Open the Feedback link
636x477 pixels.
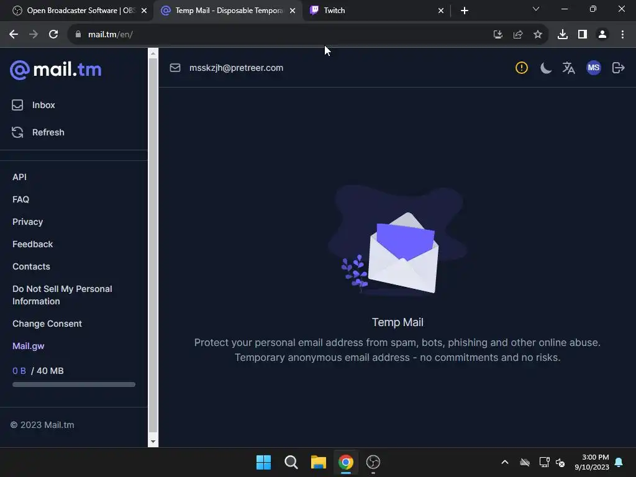click(x=32, y=244)
